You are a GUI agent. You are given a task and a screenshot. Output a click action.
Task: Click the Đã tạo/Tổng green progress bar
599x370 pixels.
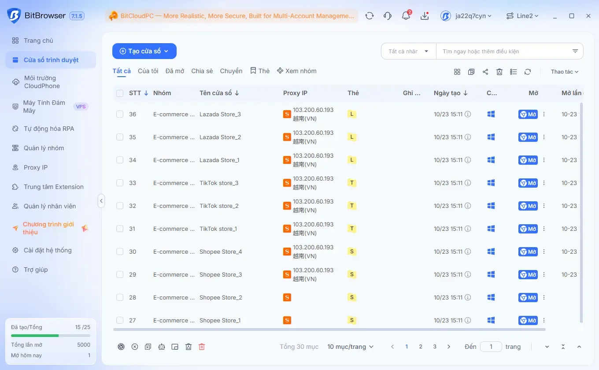point(51,336)
